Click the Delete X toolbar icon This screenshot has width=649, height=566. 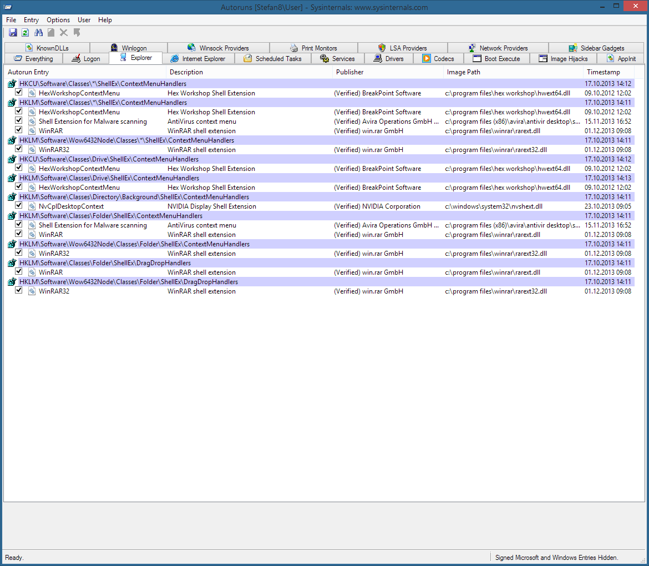pyautogui.click(x=63, y=33)
